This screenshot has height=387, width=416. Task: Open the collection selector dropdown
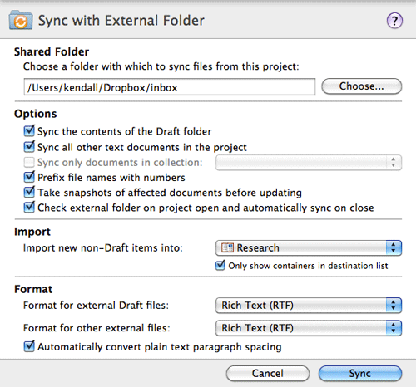[309, 163]
